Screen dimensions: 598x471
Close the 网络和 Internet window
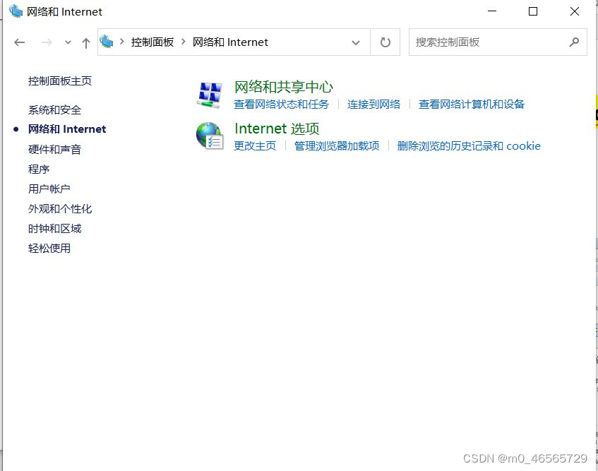(575, 11)
